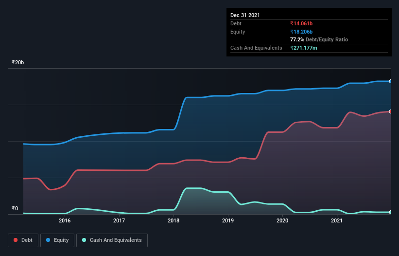The image size is (399, 256).
Task: Click the red Debt legend dot
Action: (x=16, y=240)
